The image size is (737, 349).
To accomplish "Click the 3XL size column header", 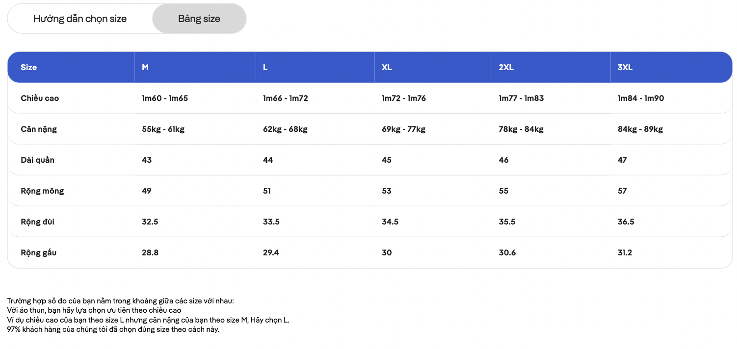I will [625, 67].
